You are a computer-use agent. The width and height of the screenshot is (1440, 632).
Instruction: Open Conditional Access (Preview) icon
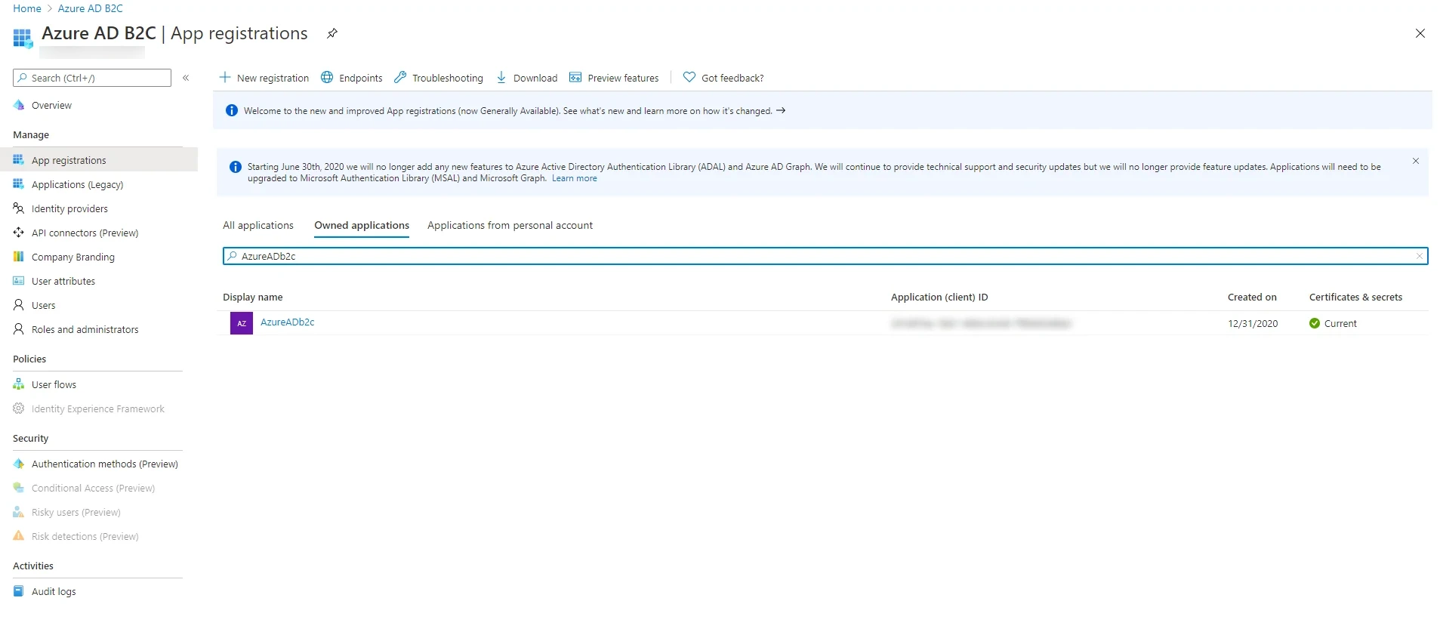[19, 488]
